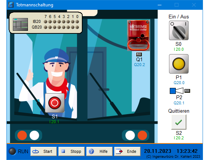Click the Start button
This screenshot has height=160, width=209.
(x=44, y=151)
